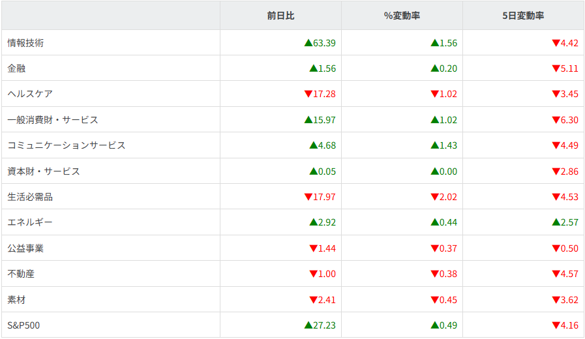Image resolution: width=585 pixels, height=339 pixels.
Task: Click the red down arrow beside 17.28
Action: (x=308, y=94)
